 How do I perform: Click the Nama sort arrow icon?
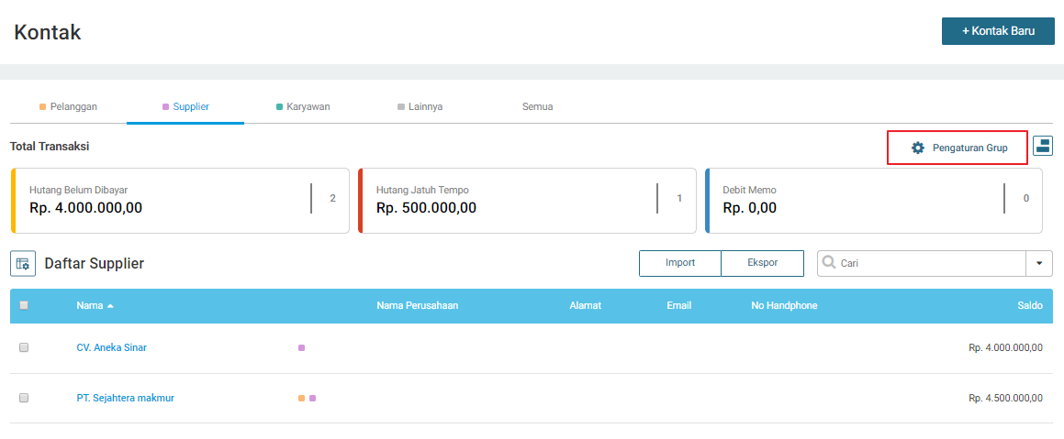click(110, 306)
